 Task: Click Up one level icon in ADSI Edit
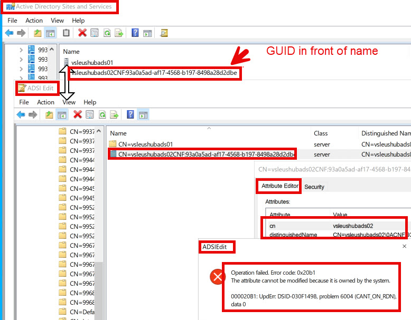49,114
